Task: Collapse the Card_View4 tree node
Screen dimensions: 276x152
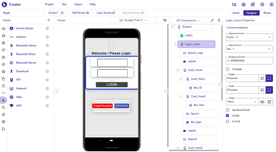Action: [178, 70]
